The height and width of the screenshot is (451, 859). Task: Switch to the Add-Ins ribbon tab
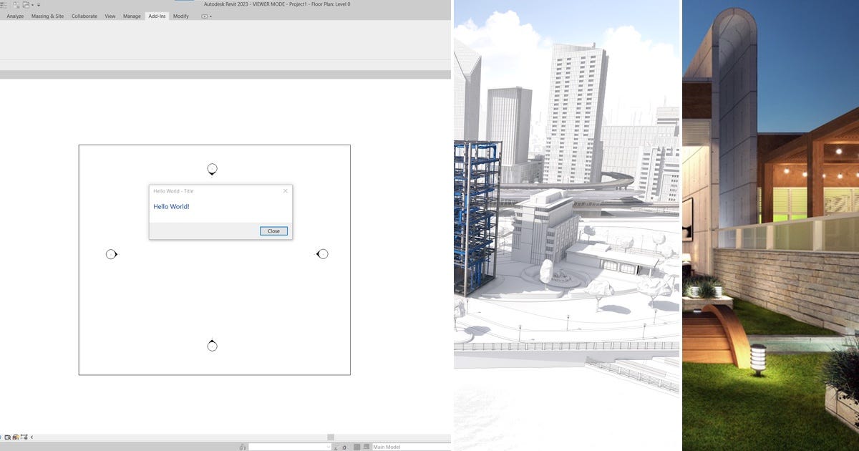(x=157, y=16)
